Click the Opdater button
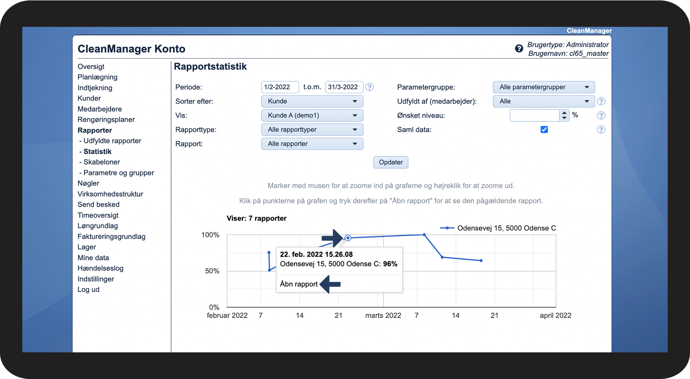The width and height of the screenshot is (690, 379). (x=391, y=162)
